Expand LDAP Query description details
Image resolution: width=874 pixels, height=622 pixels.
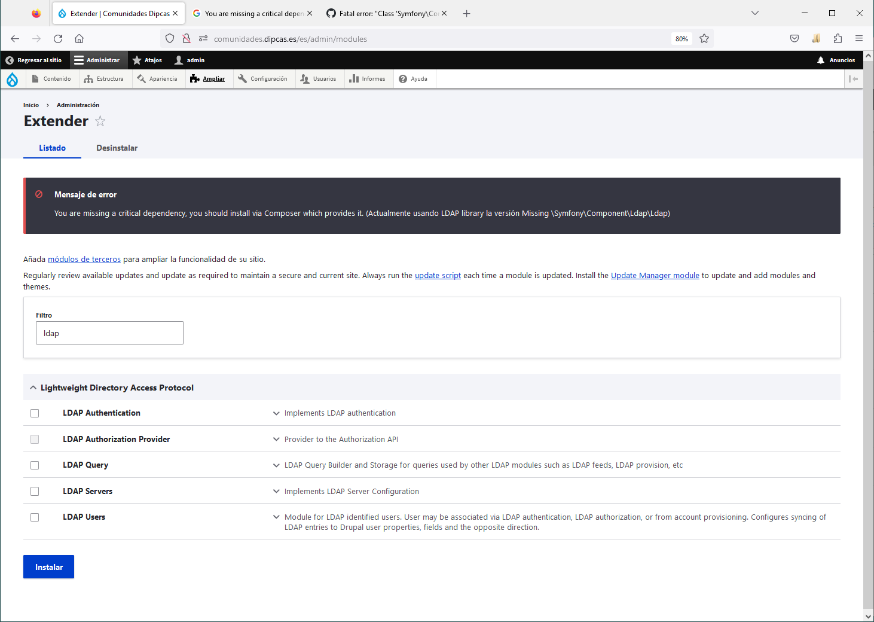pyautogui.click(x=276, y=465)
